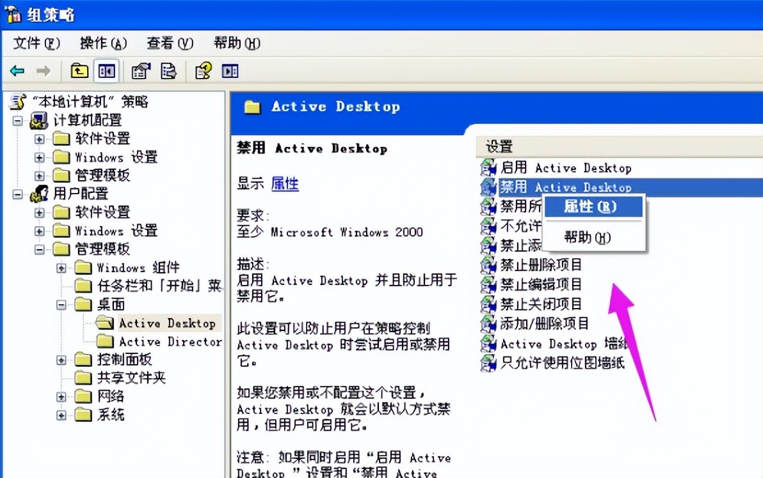Expand the 系统 tree node
The height and width of the screenshot is (478, 763).
tap(61, 415)
